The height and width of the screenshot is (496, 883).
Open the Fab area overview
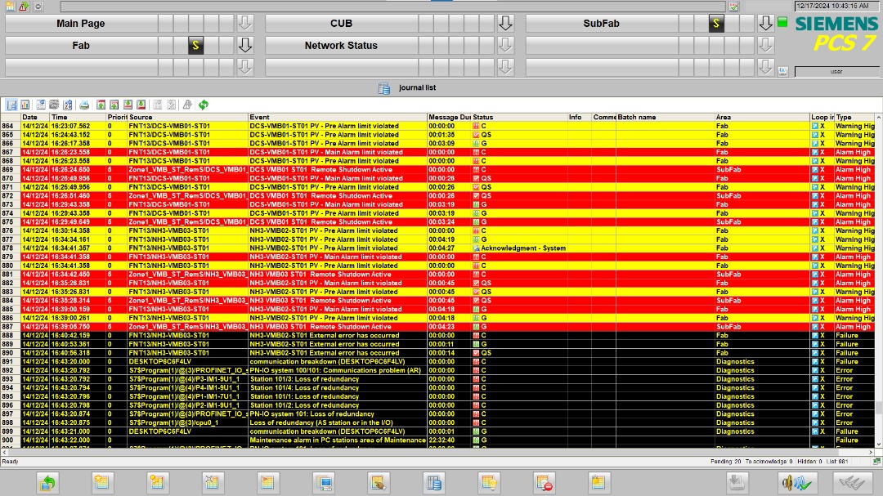81,46
